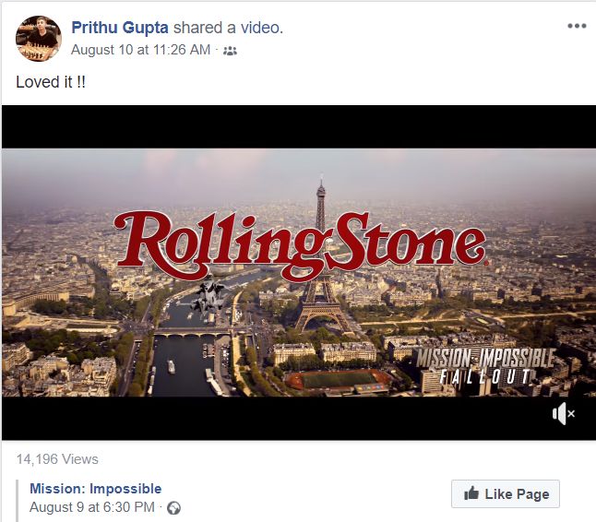This screenshot has width=596, height=522.
Task: Open the August 9 at 6:30 PM timestamp
Action: click(93, 507)
